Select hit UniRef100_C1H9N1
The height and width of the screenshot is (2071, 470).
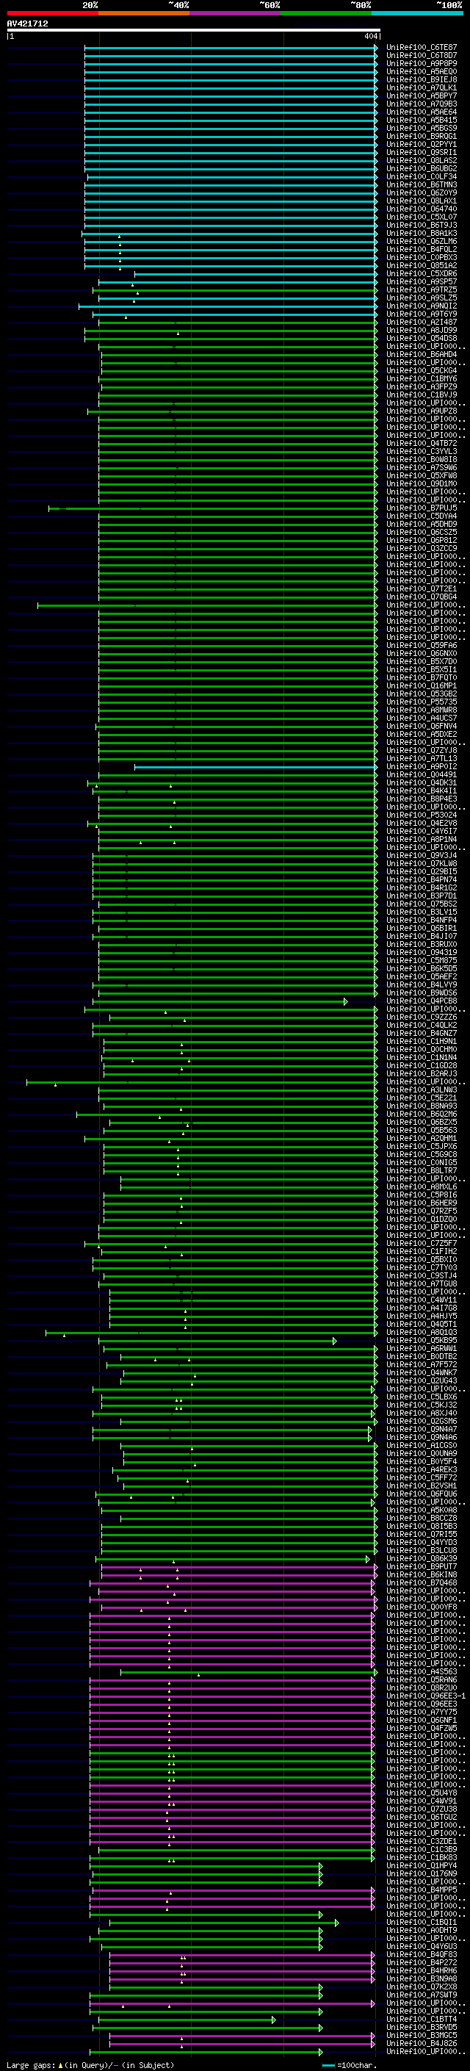(x=422, y=1041)
